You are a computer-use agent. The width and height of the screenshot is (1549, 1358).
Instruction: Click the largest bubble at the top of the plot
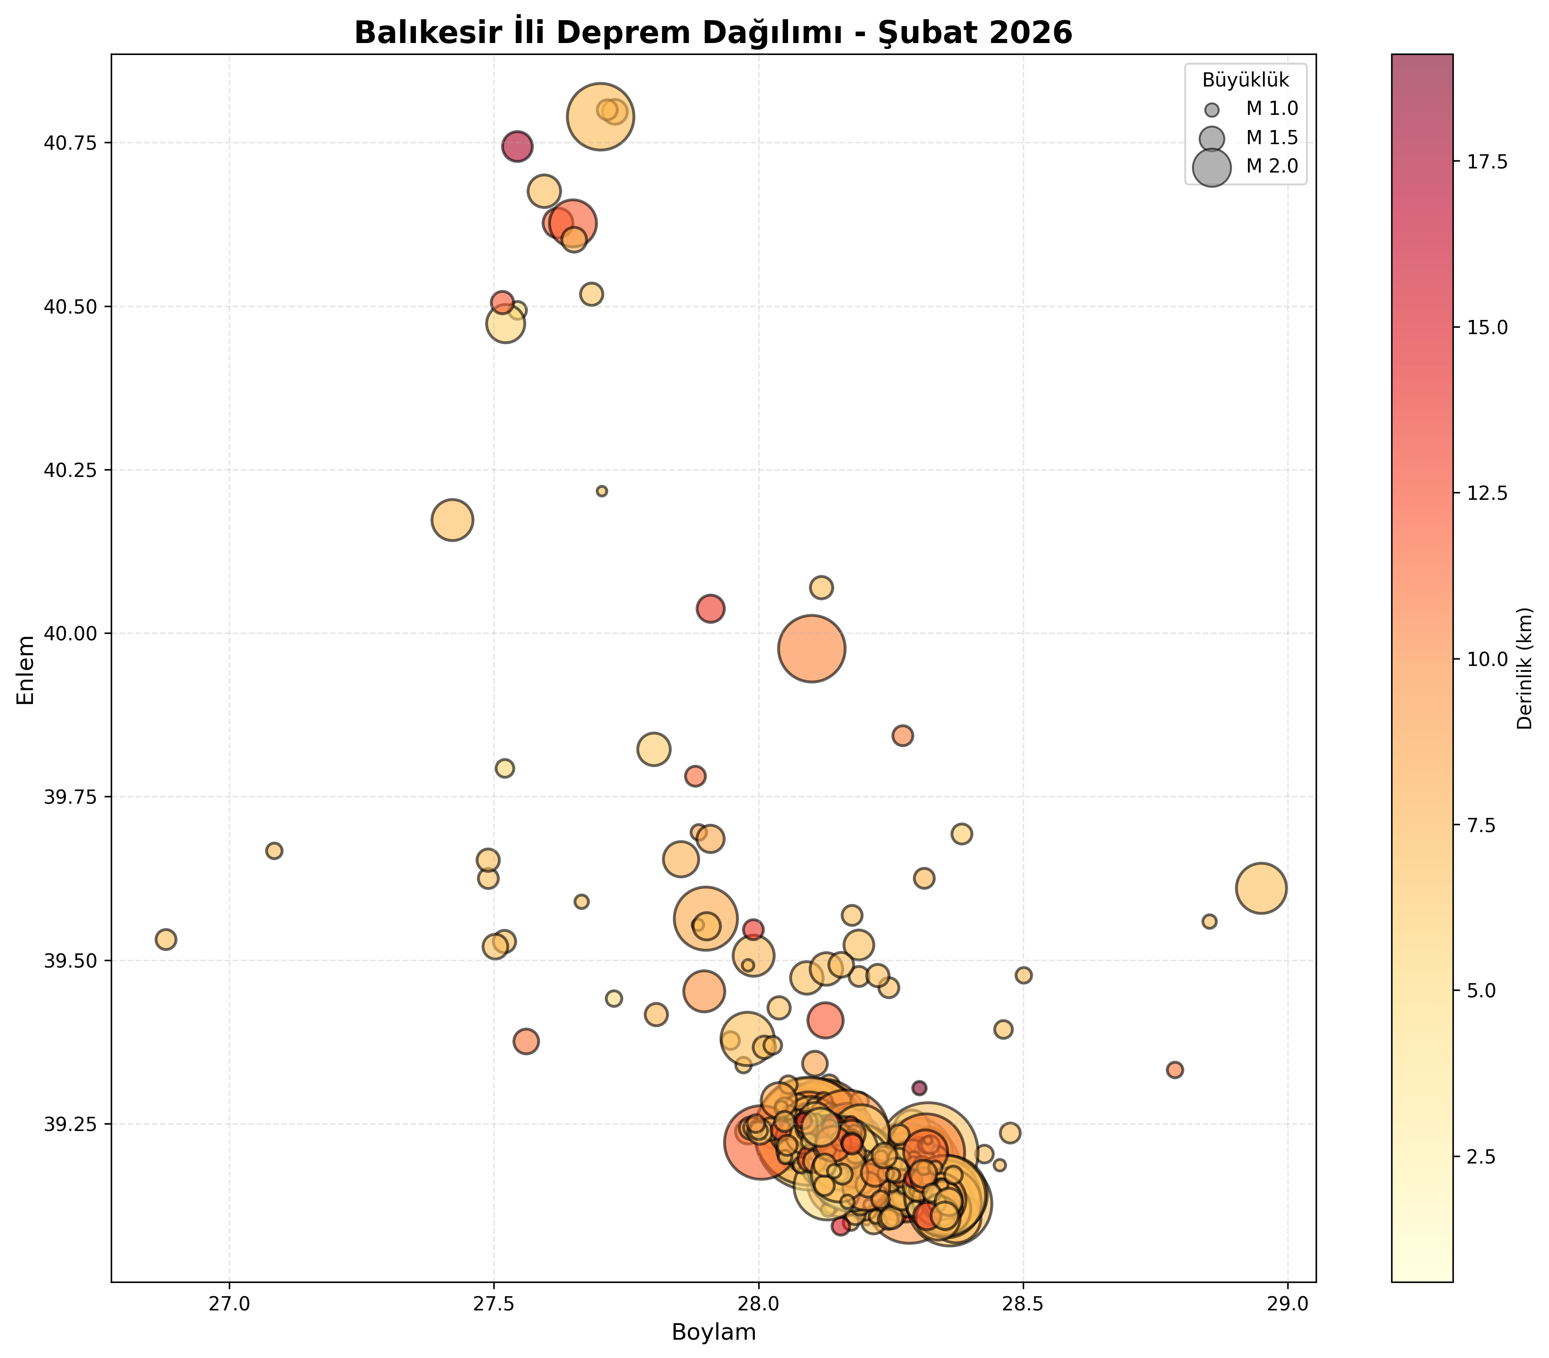[x=601, y=117]
